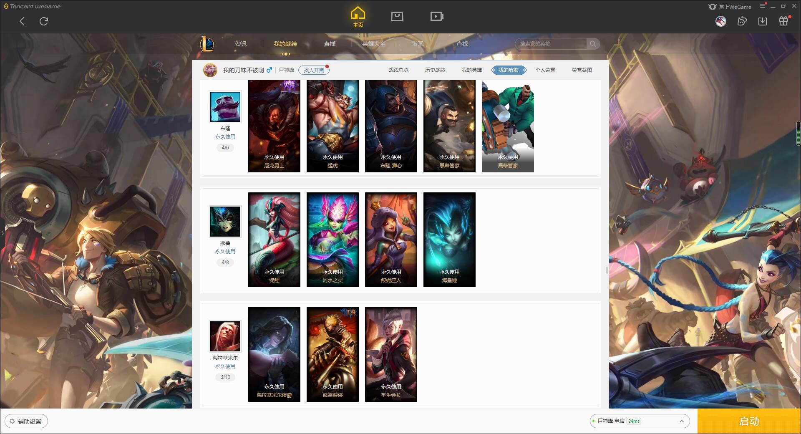Image resolution: width=801 pixels, height=434 pixels.
Task: Open the video camera live icon
Action: click(x=437, y=16)
